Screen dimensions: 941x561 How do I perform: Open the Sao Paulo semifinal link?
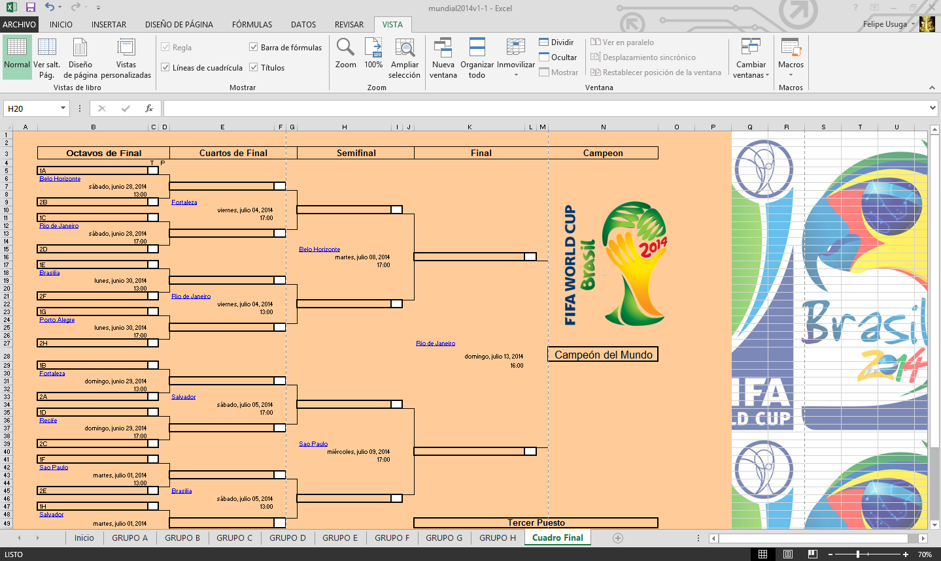tap(313, 443)
